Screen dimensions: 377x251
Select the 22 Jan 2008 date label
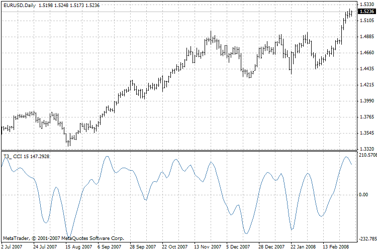[303, 246]
